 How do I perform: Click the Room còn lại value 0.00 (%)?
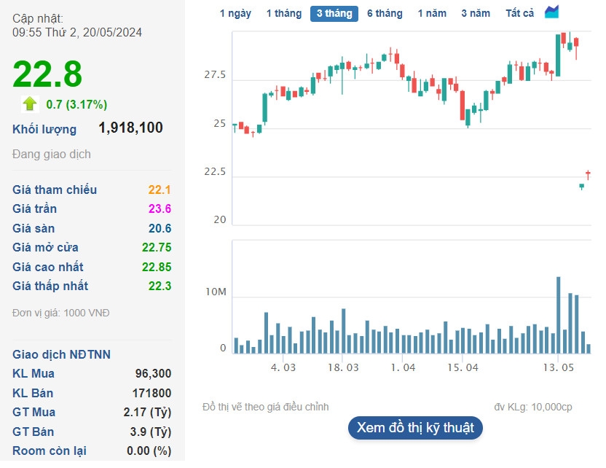point(149,451)
